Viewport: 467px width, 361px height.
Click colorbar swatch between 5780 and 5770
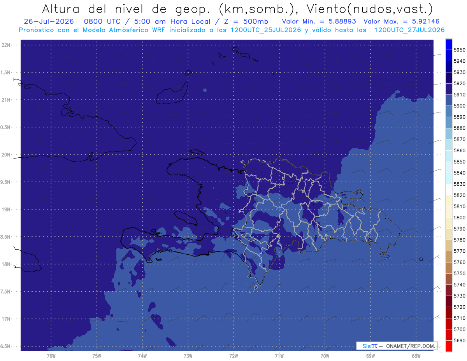pyautogui.click(x=448, y=245)
